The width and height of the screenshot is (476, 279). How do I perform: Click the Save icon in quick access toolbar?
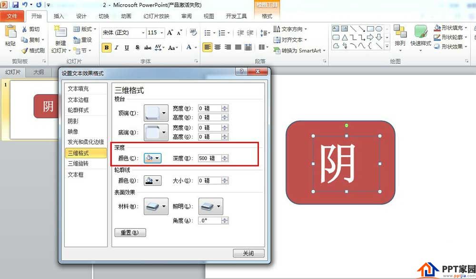[x=16, y=5]
